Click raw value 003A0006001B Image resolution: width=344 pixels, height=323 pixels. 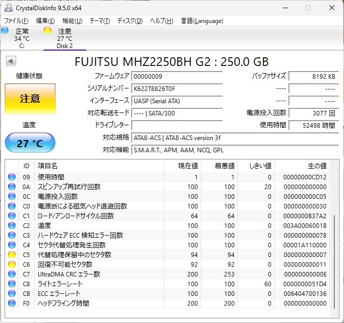coord(305,226)
